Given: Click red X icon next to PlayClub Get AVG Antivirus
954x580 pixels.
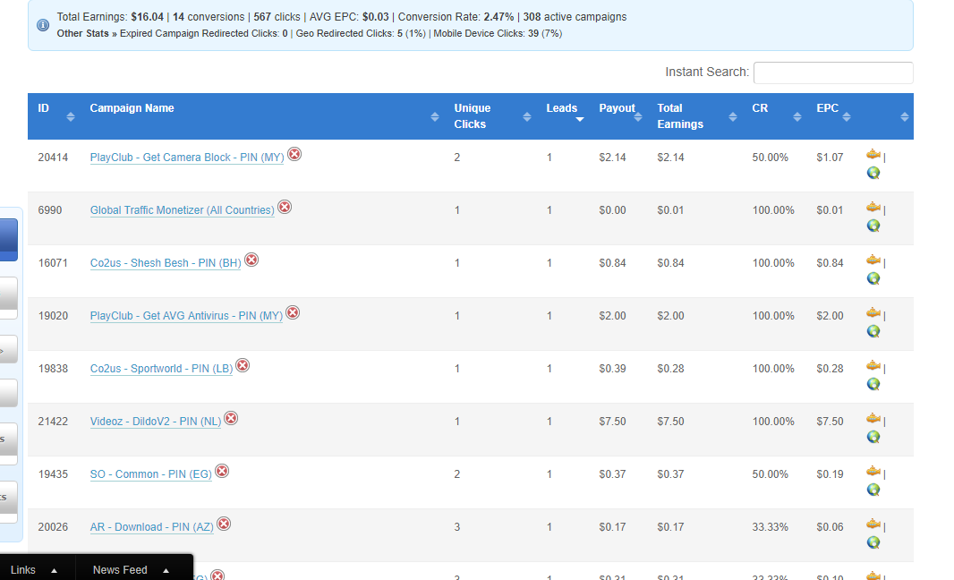Looking at the screenshot, I should click(293, 312).
